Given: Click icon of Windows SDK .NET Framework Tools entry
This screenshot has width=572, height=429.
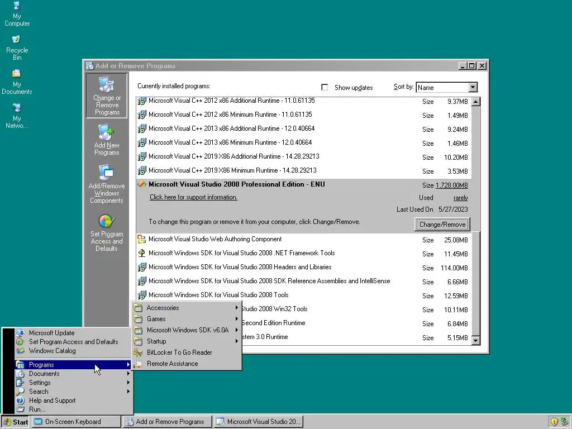Looking at the screenshot, I should click(x=141, y=253).
